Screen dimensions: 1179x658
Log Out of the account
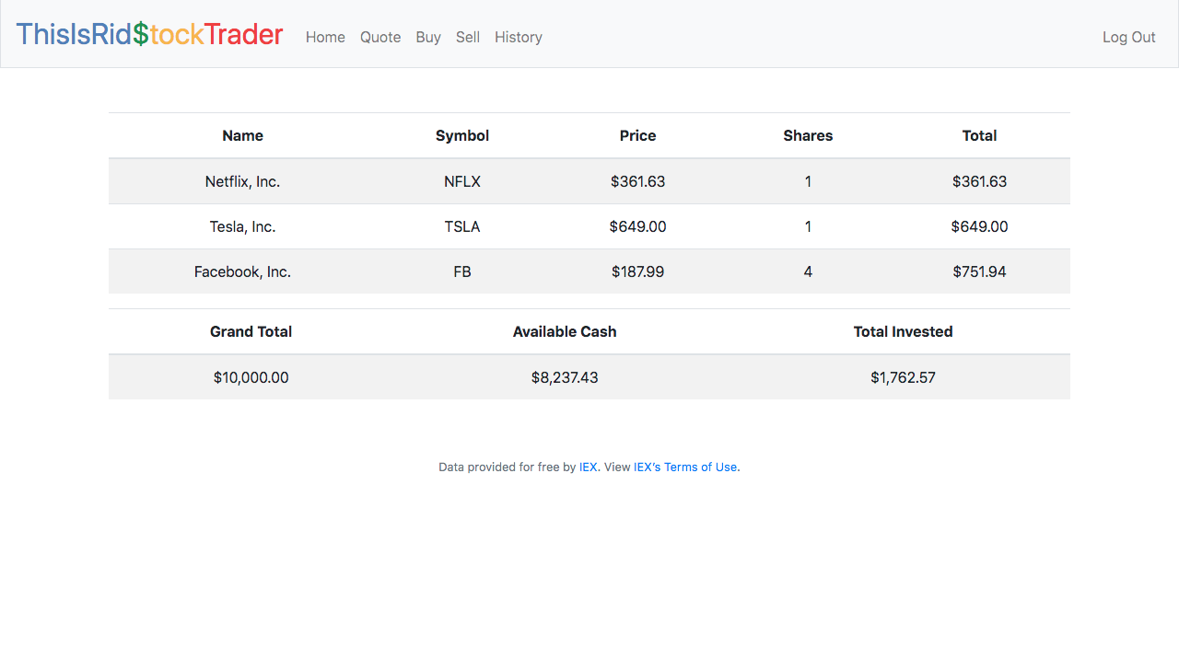click(1128, 37)
